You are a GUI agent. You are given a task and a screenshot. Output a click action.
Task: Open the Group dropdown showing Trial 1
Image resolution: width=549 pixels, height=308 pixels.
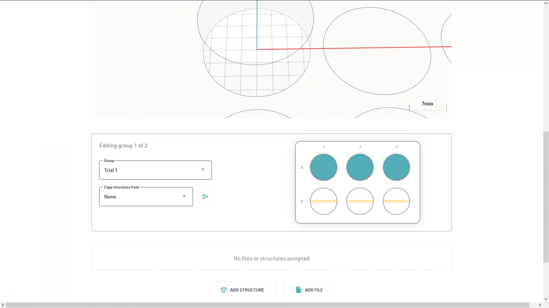(155, 170)
